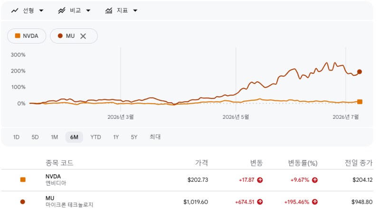Viewport: 380px width, 214px height.
Task: Click NVDA price $202.73
Action: 198,180
